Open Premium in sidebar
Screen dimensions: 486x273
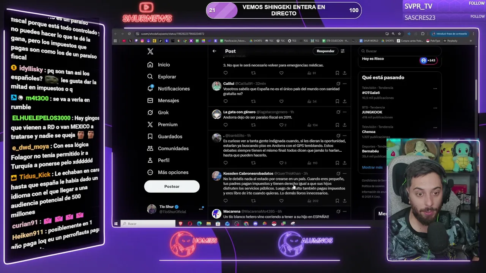tap(163, 124)
